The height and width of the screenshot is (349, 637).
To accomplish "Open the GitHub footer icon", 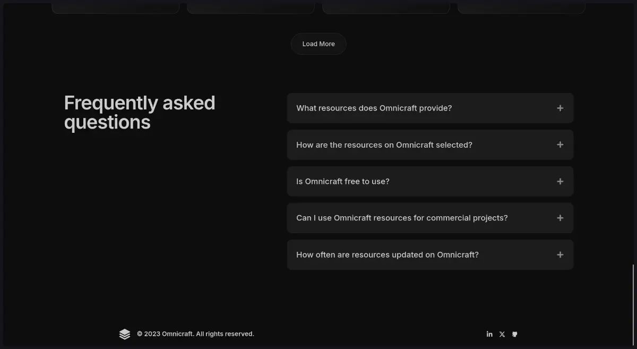I will click(514, 334).
